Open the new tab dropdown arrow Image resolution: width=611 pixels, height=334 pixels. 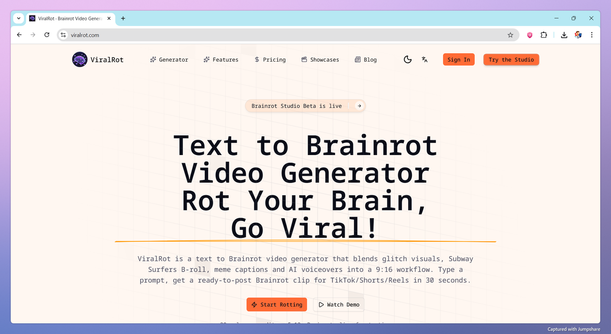pos(18,18)
